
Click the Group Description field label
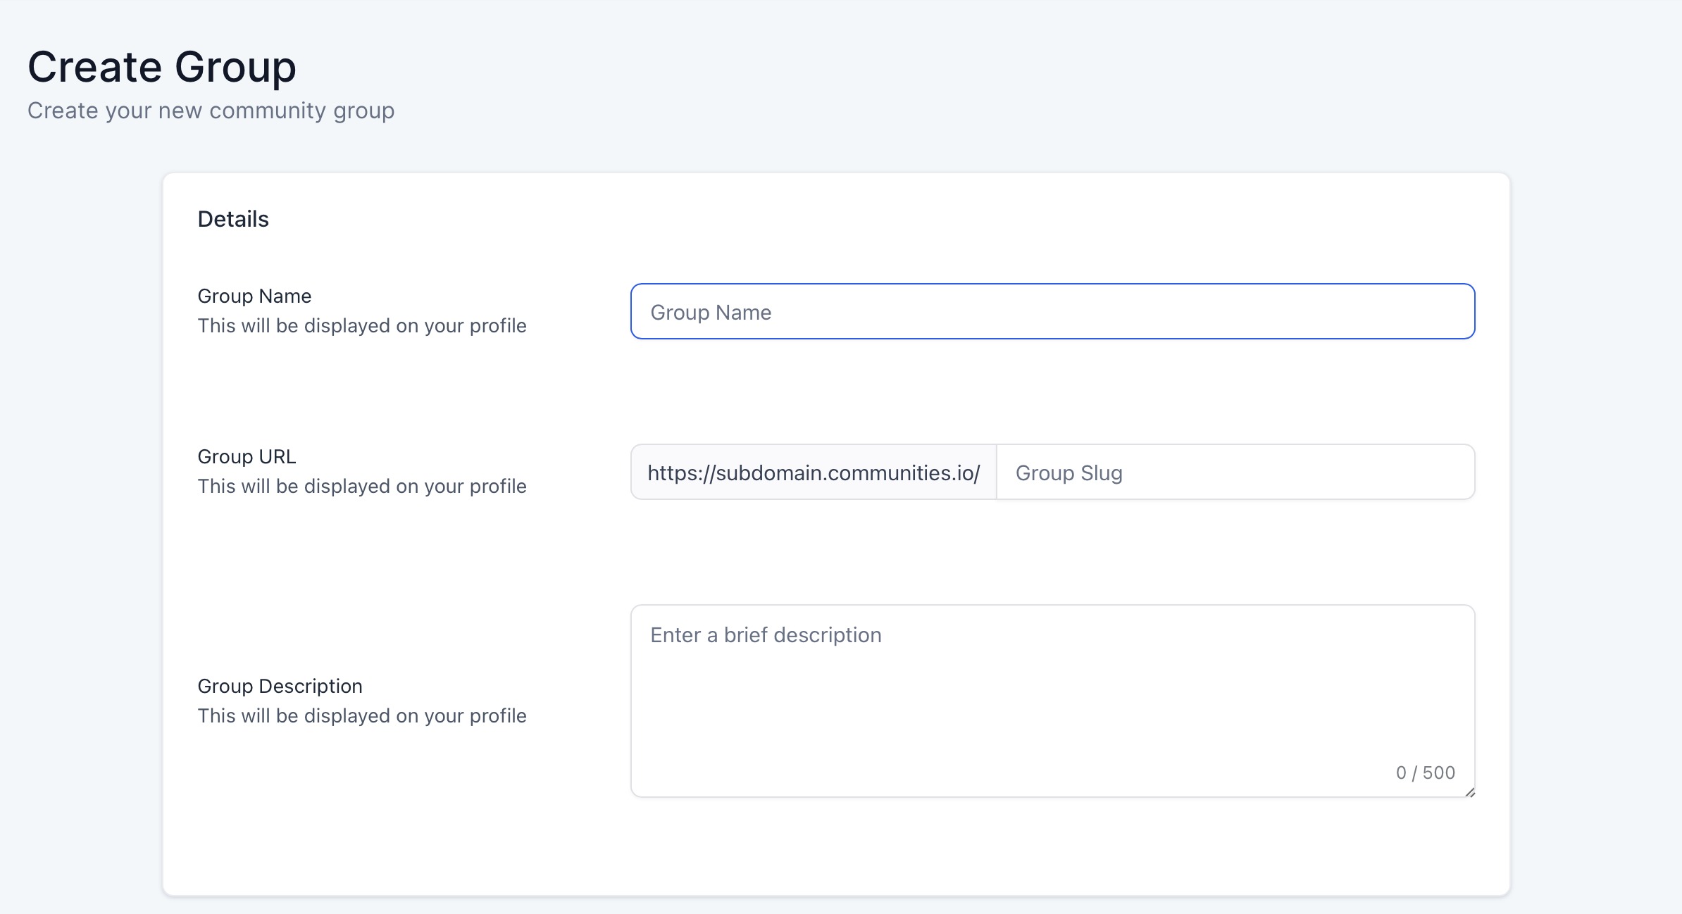click(280, 686)
